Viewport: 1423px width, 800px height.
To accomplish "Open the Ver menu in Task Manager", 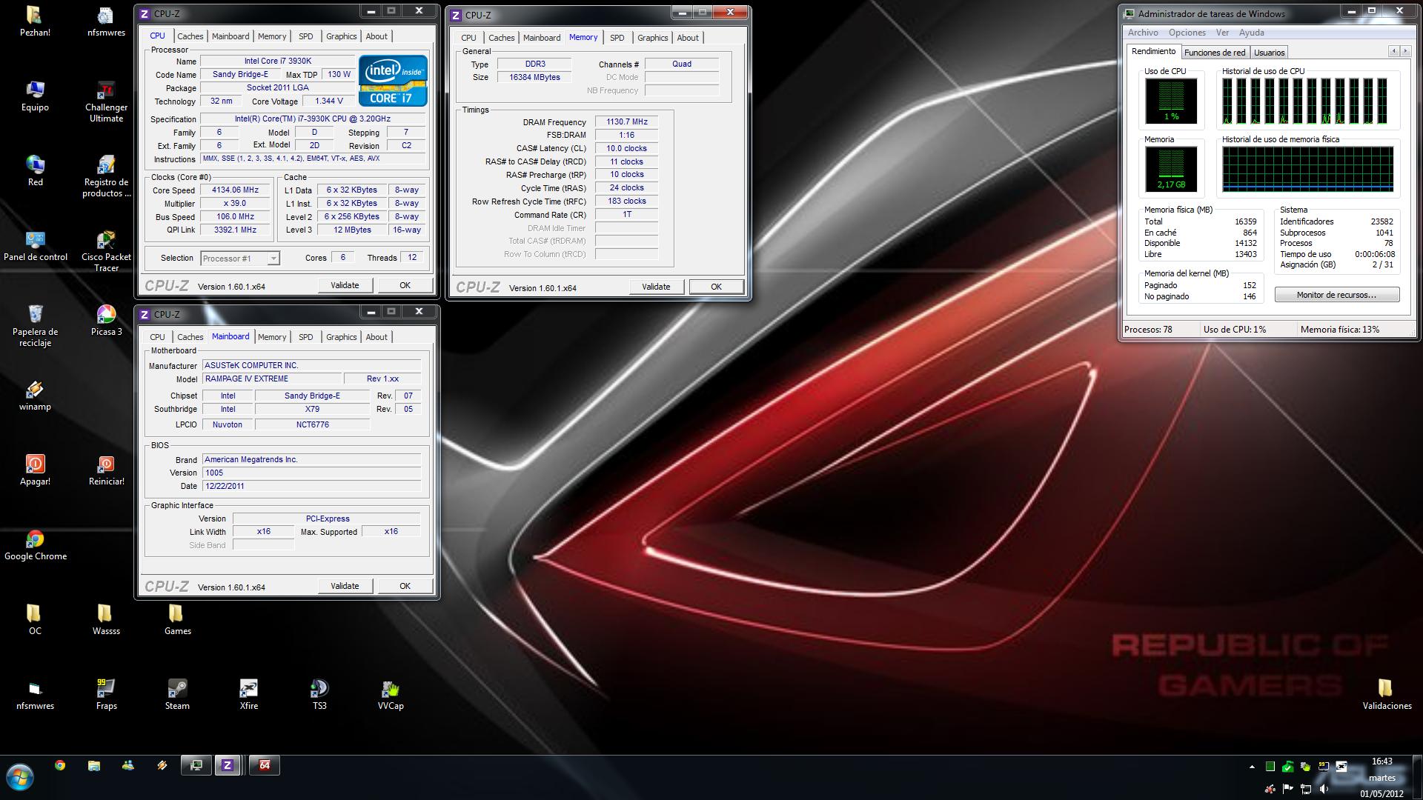I will [x=1222, y=33].
